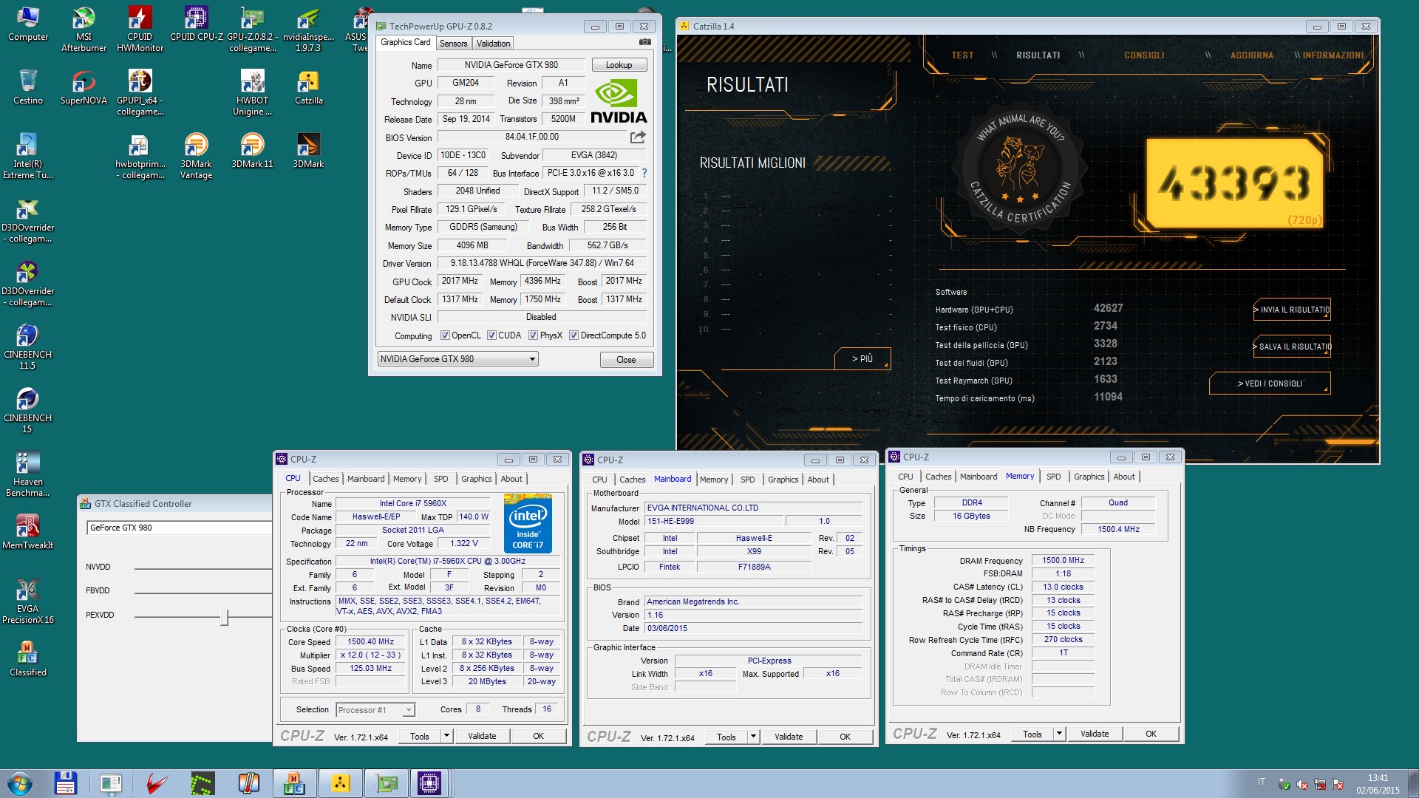Switch to Graphics tab in CPU-Z Mainboard window
The image size is (1419, 798).
tap(783, 480)
